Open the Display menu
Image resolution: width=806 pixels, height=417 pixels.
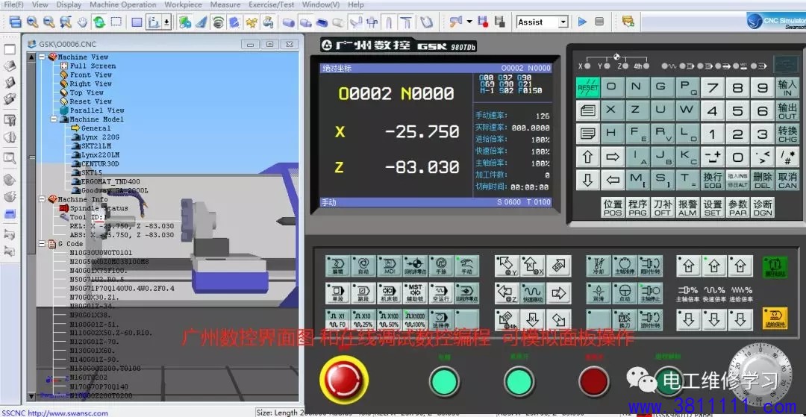tap(69, 4)
